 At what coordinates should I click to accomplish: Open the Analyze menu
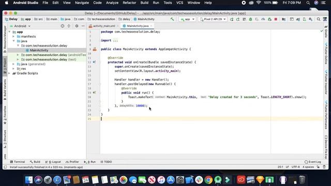click(112, 3)
